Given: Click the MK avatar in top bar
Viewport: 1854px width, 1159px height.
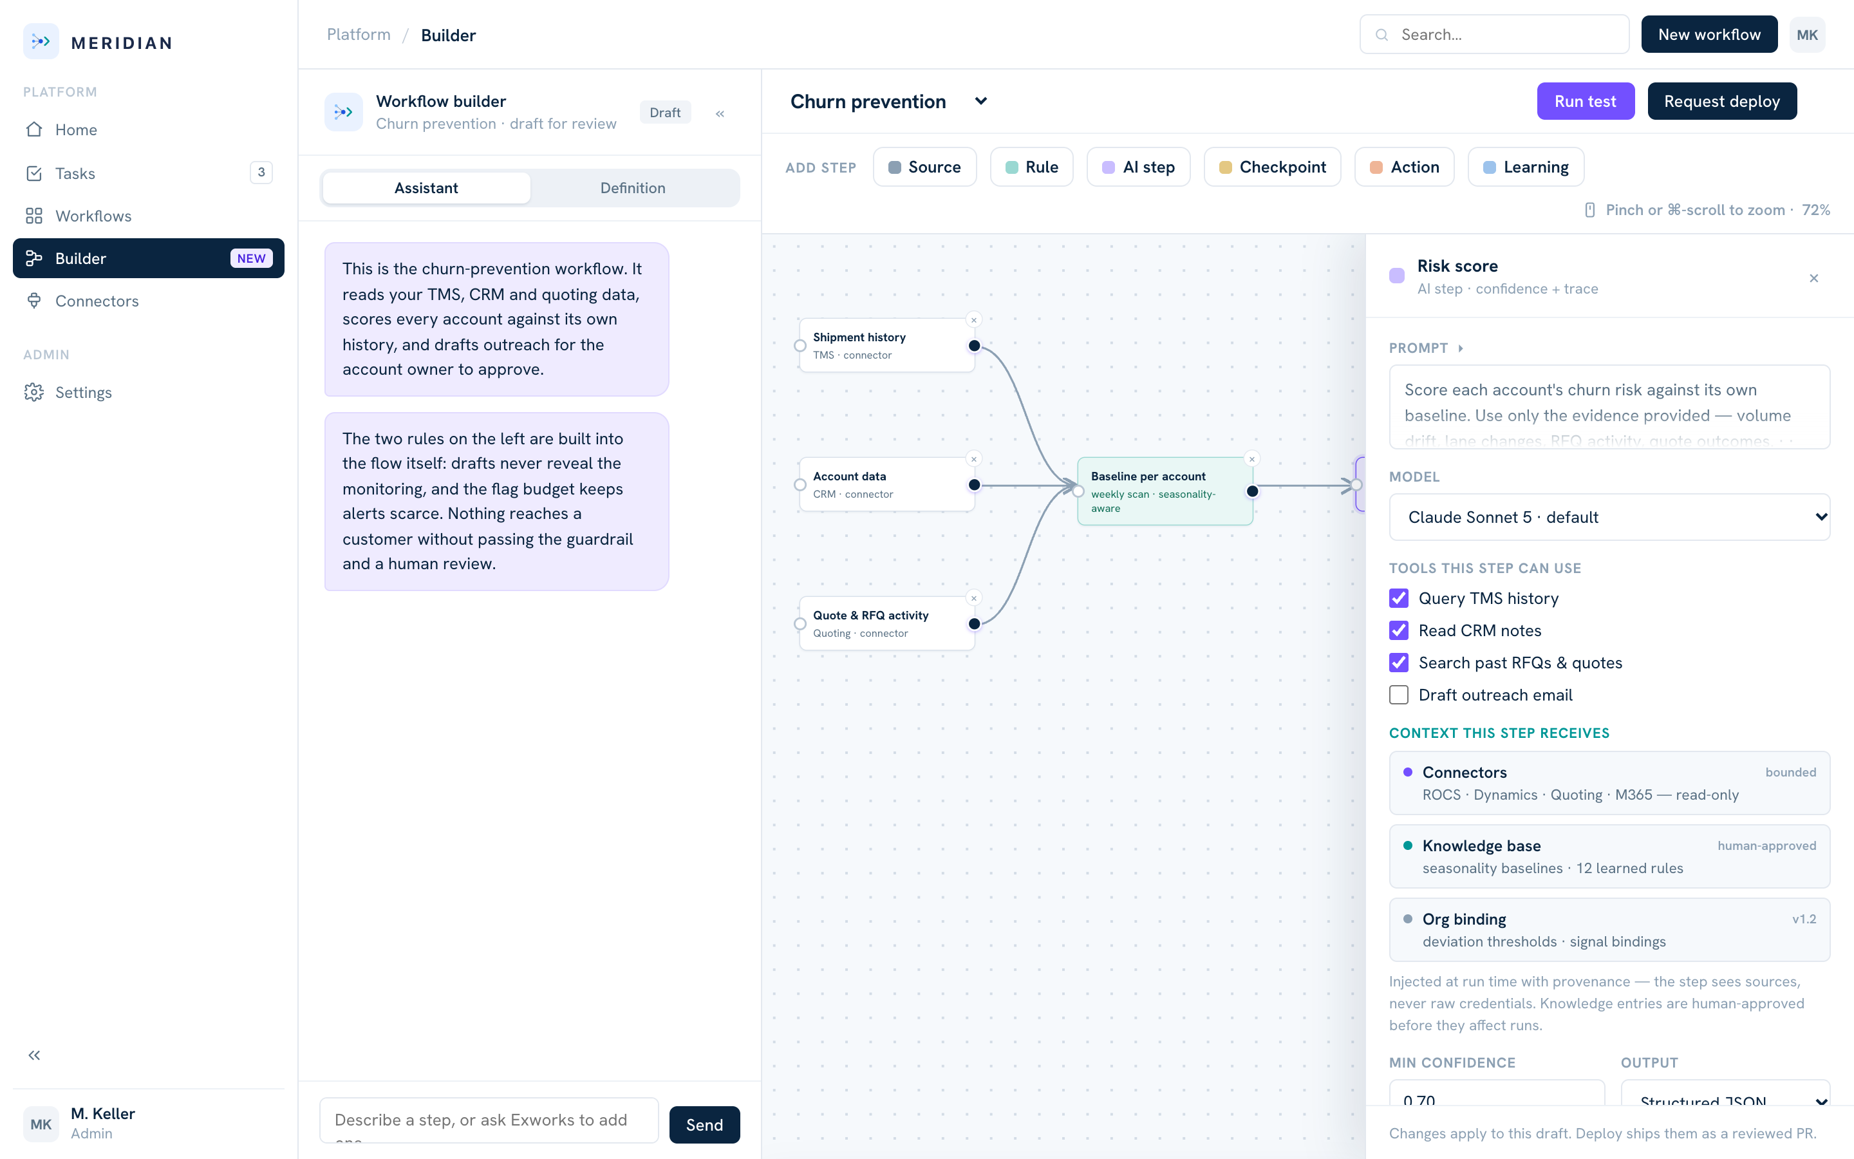Looking at the screenshot, I should click(1806, 35).
